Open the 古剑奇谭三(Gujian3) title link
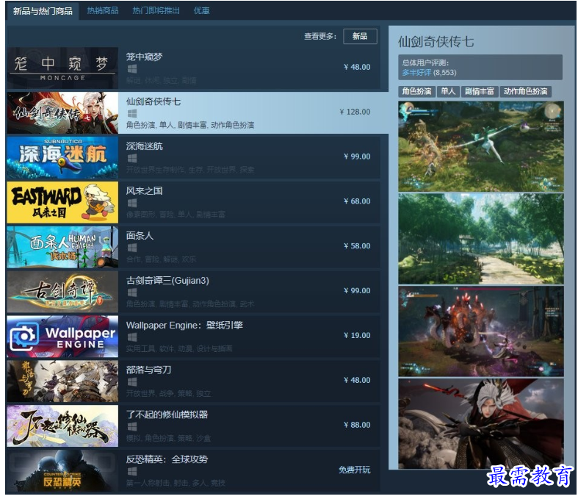Image resolution: width=578 pixels, height=499 pixels. pos(167,280)
